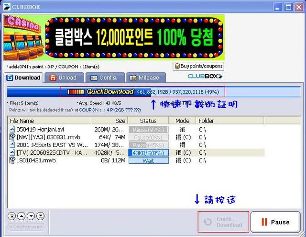Click the coins icon on Buy points button
The image size is (306, 237).
click(x=177, y=66)
